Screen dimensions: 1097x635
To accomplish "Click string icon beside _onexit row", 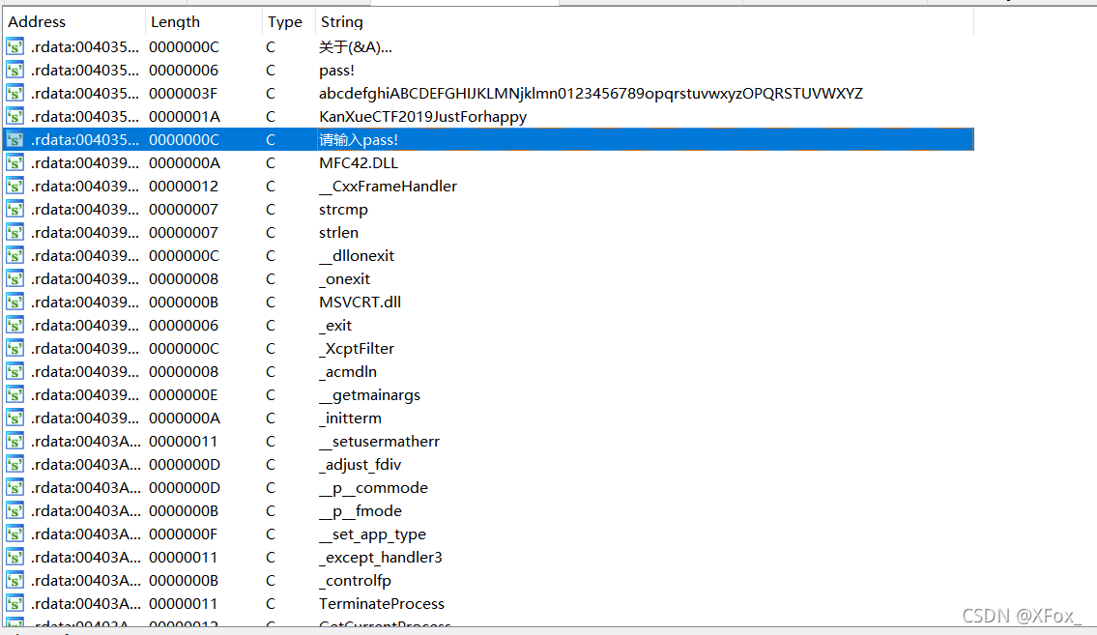I will [x=14, y=278].
